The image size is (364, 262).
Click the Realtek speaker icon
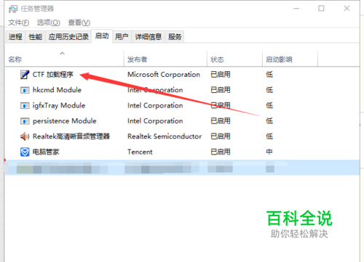tap(25, 136)
